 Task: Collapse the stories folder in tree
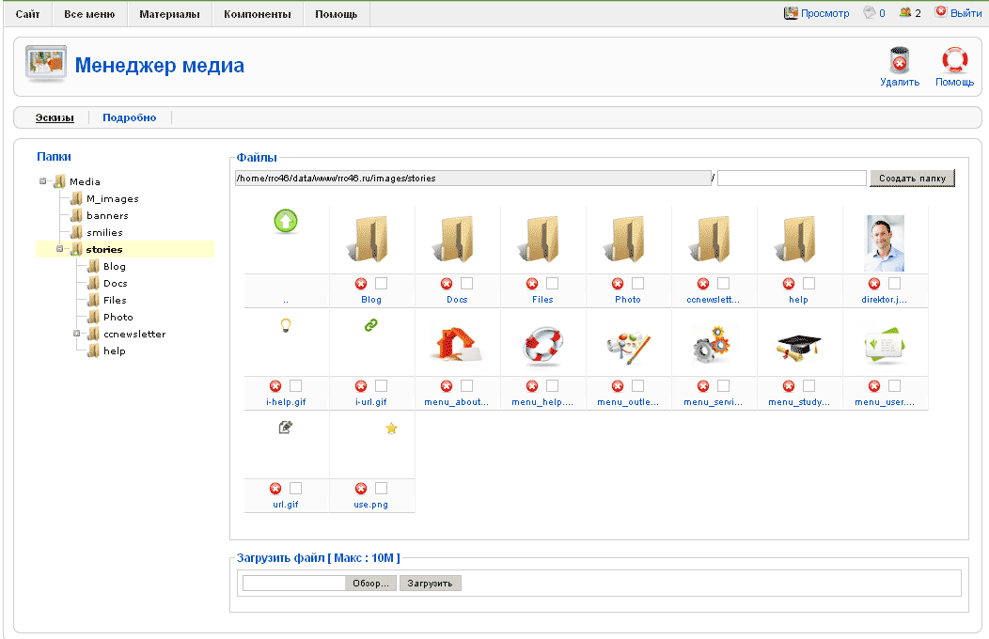[60, 249]
